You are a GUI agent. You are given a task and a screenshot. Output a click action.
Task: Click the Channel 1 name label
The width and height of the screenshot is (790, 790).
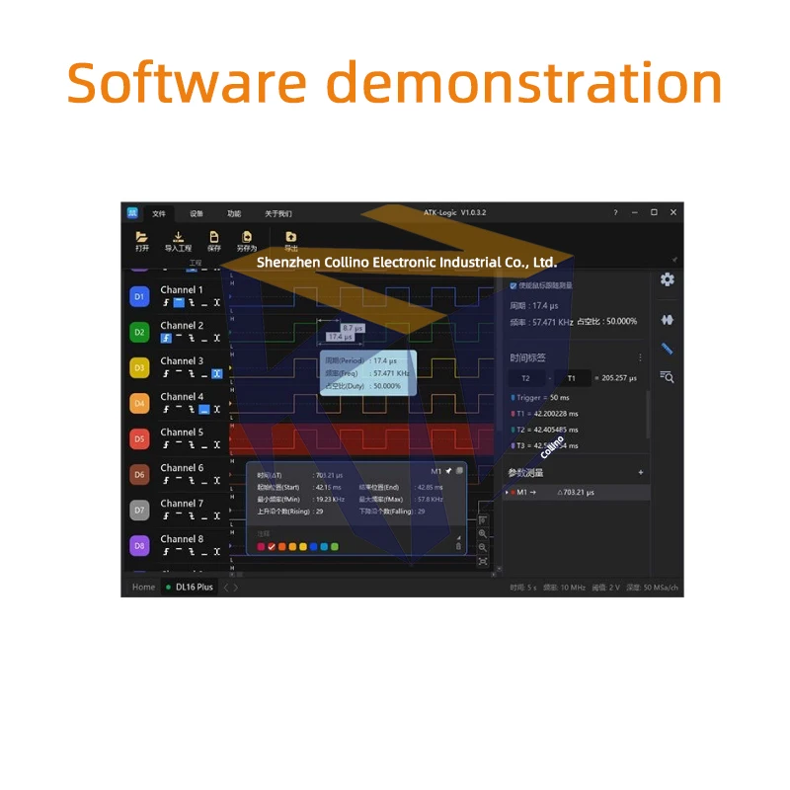(182, 289)
